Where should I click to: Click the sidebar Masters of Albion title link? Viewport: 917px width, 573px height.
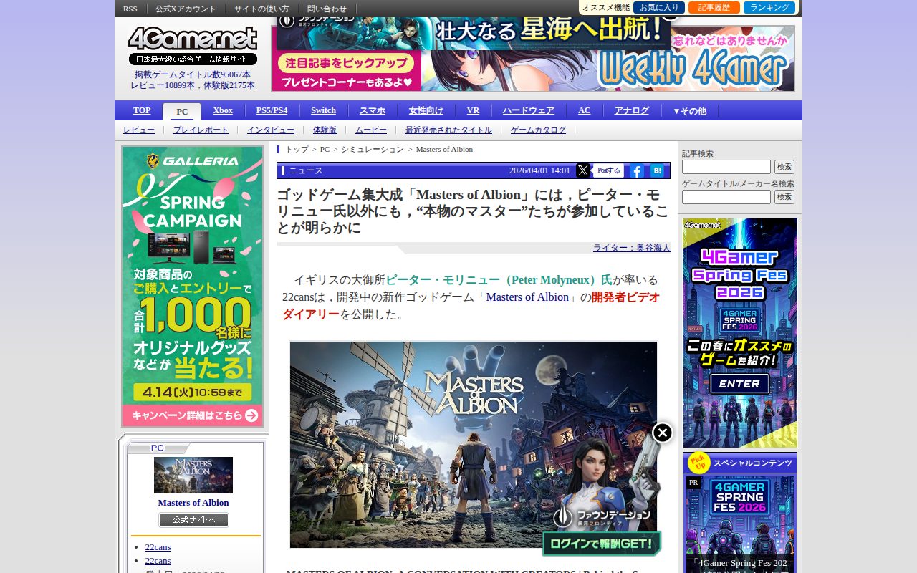(193, 503)
